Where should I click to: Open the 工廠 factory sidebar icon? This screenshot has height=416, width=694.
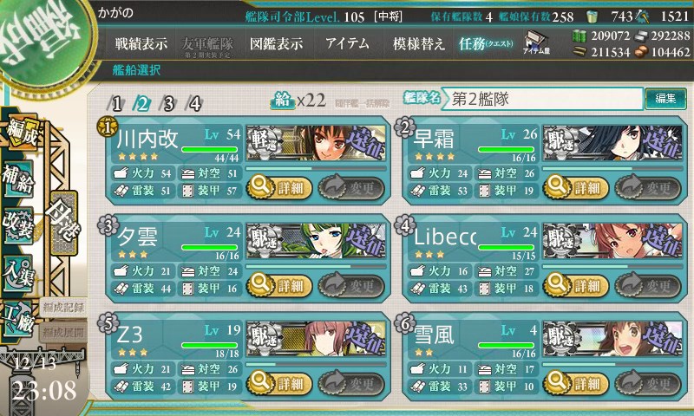click(x=18, y=319)
